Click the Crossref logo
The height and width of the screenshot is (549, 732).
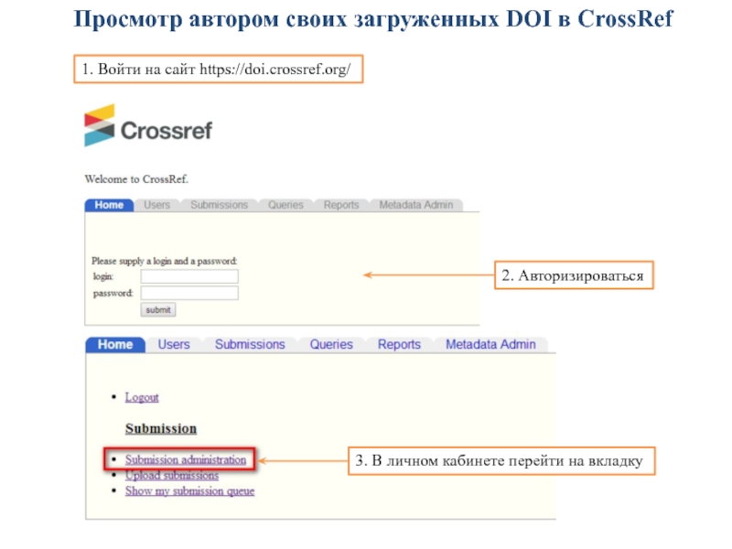(148, 126)
